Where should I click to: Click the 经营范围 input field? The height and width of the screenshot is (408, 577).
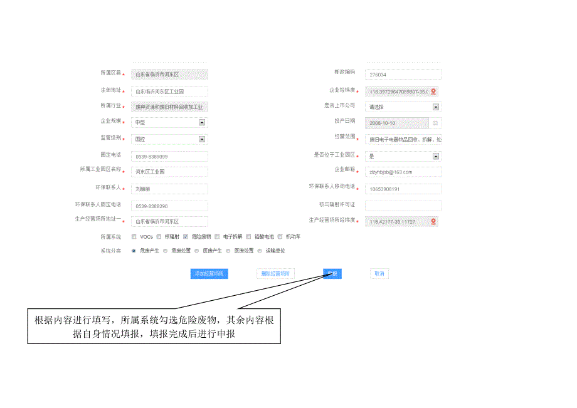[x=403, y=140]
